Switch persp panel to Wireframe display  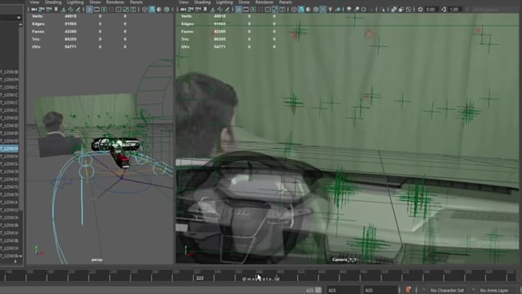point(144,9)
